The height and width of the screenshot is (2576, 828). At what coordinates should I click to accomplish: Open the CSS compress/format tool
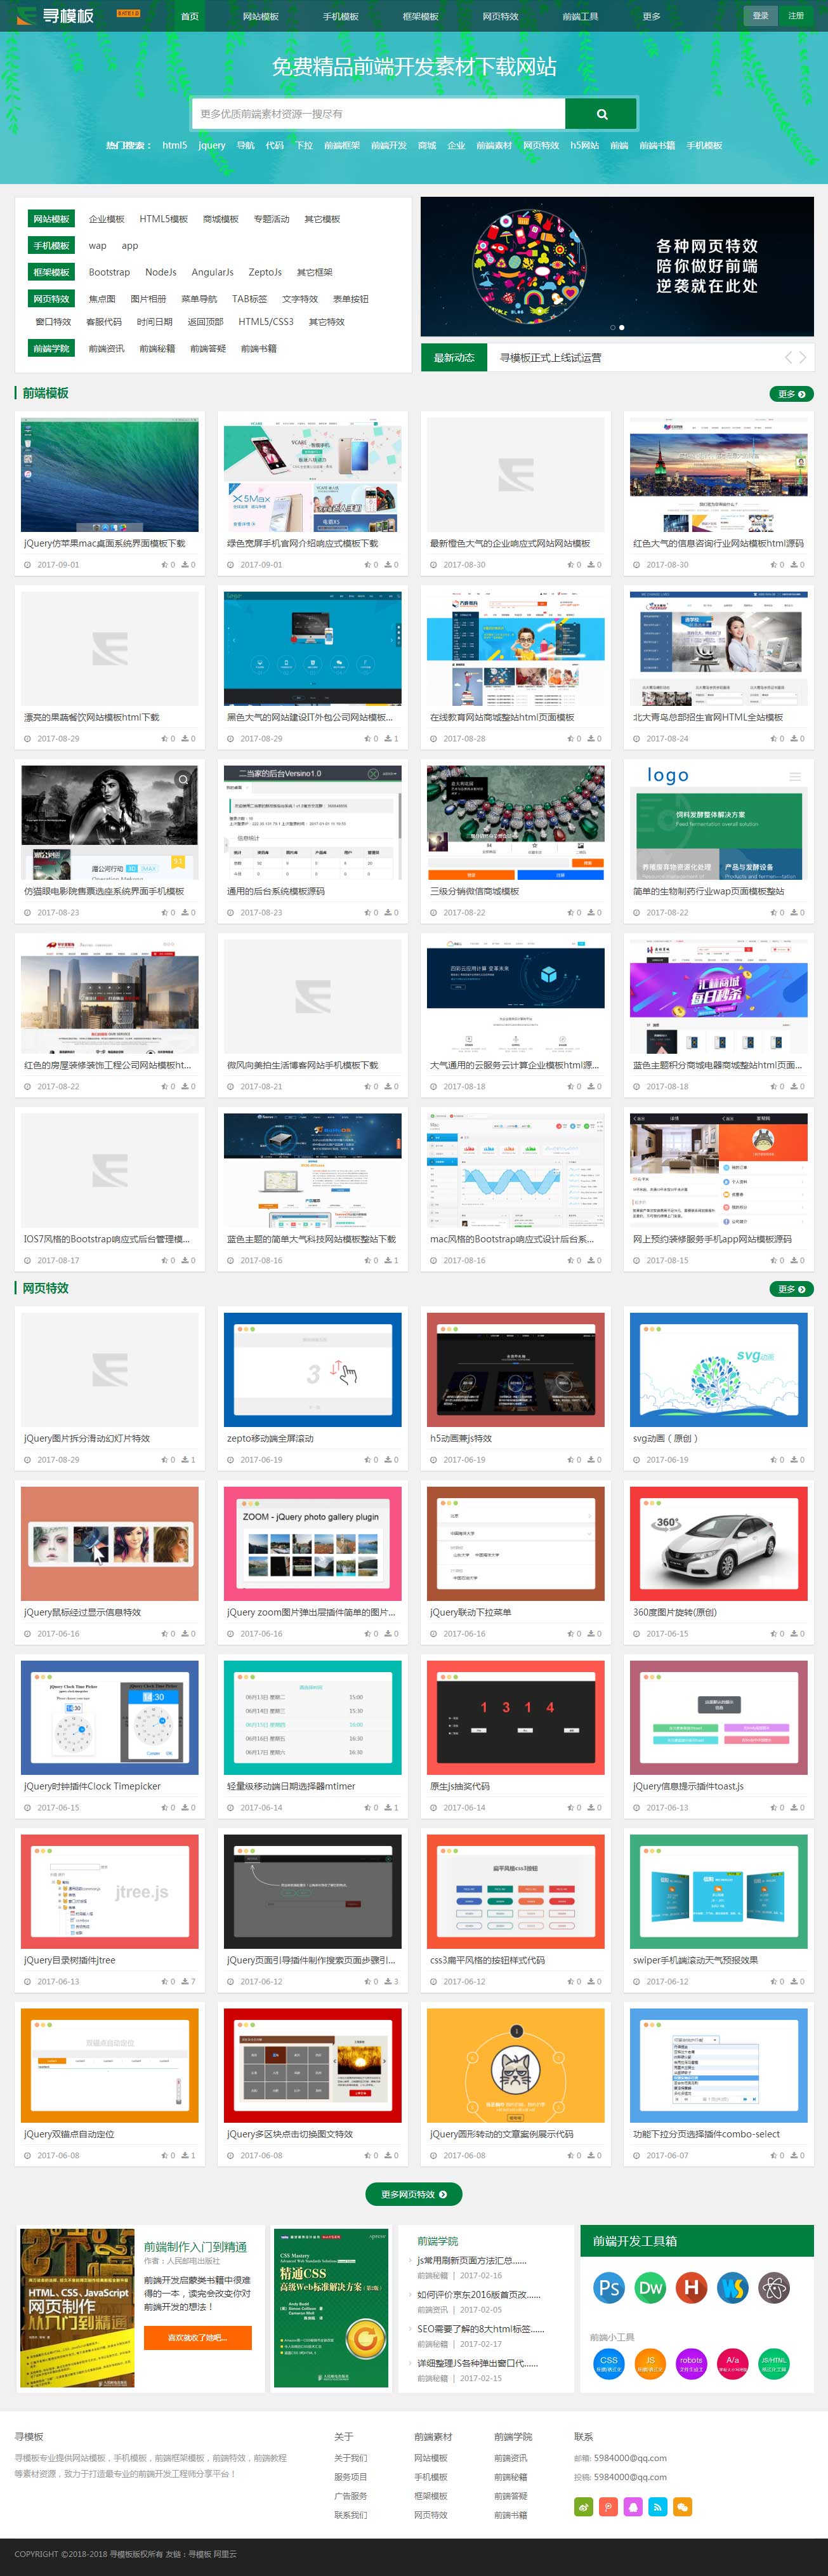click(608, 2364)
